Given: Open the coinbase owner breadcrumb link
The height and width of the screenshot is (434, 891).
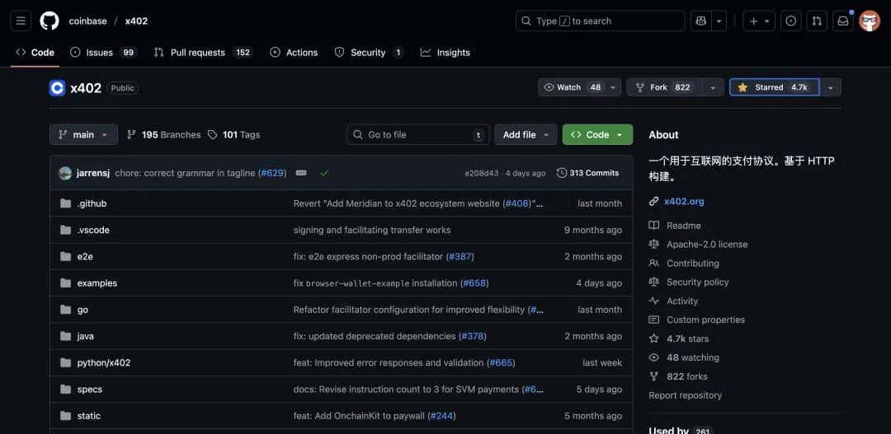Looking at the screenshot, I should click(87, 21).
